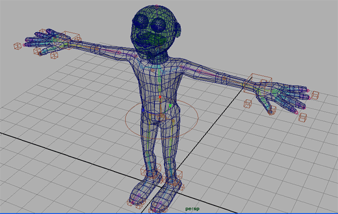Image resolution: width=338 pixels, height=214 pixels.
Task: Select the pink end joint atop the head
Action: [157, 6]
